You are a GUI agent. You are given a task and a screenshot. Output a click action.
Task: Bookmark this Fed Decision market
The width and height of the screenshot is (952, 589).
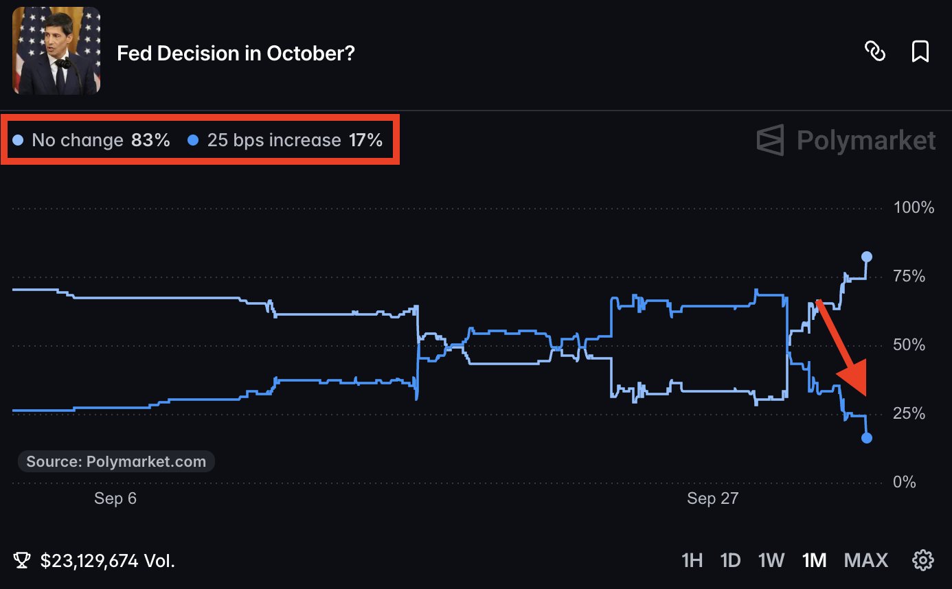click(x=920, y=51)
